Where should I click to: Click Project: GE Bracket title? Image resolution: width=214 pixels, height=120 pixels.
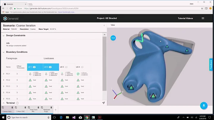click(x=107, y=18)
